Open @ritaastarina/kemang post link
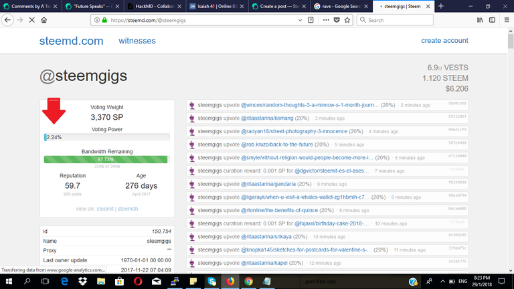The height and width of the screenshot is (289, 514). tap(267, 118)
